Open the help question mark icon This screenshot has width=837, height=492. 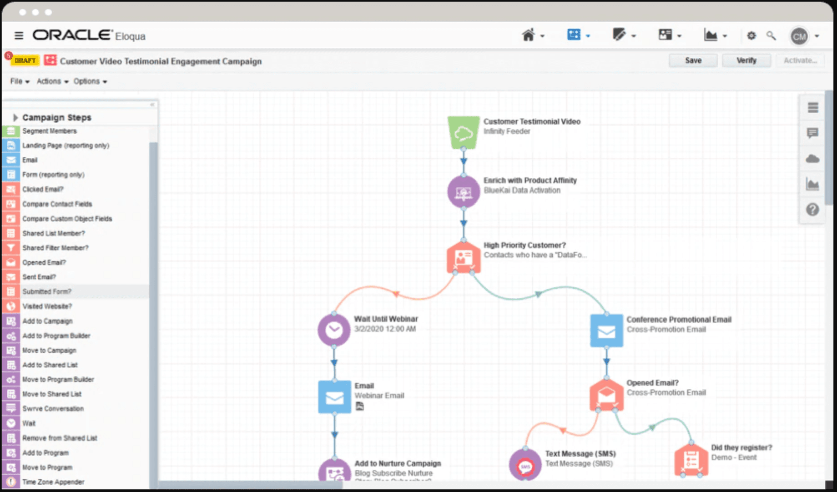(812, 210)
